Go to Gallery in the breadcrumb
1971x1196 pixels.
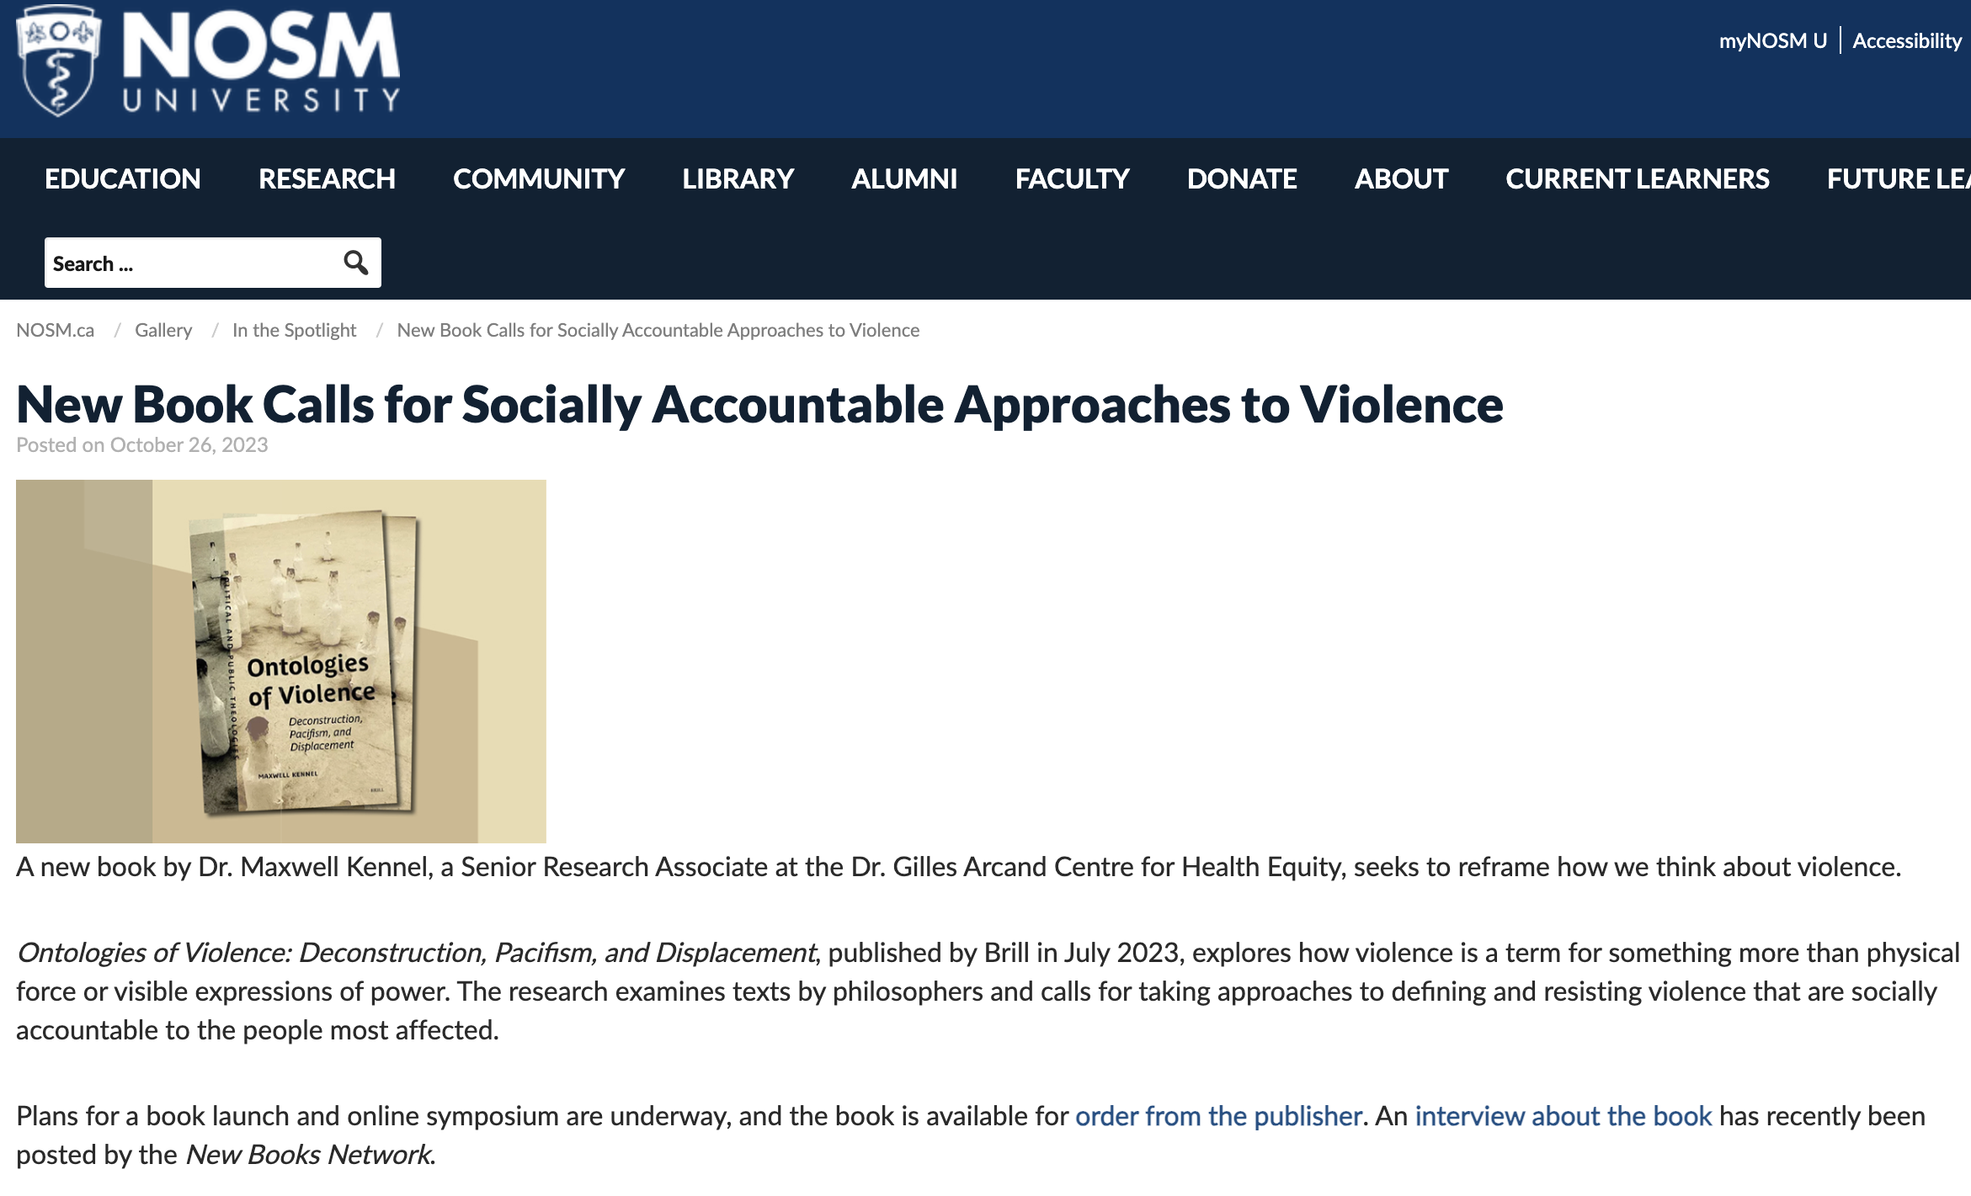(163, 330)
